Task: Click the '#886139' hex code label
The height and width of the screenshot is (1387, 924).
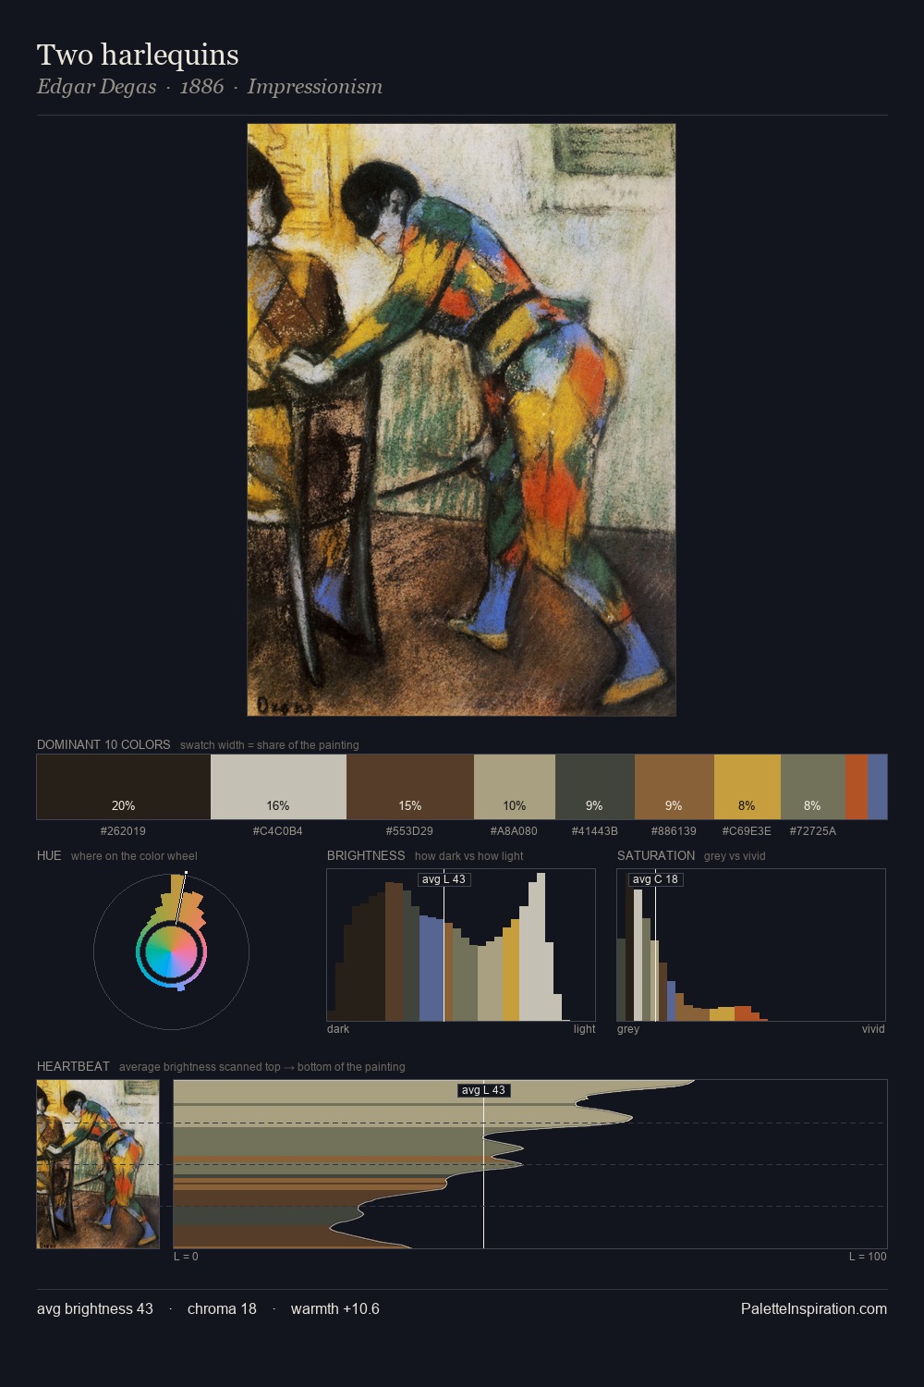Action: coord(675,831)
